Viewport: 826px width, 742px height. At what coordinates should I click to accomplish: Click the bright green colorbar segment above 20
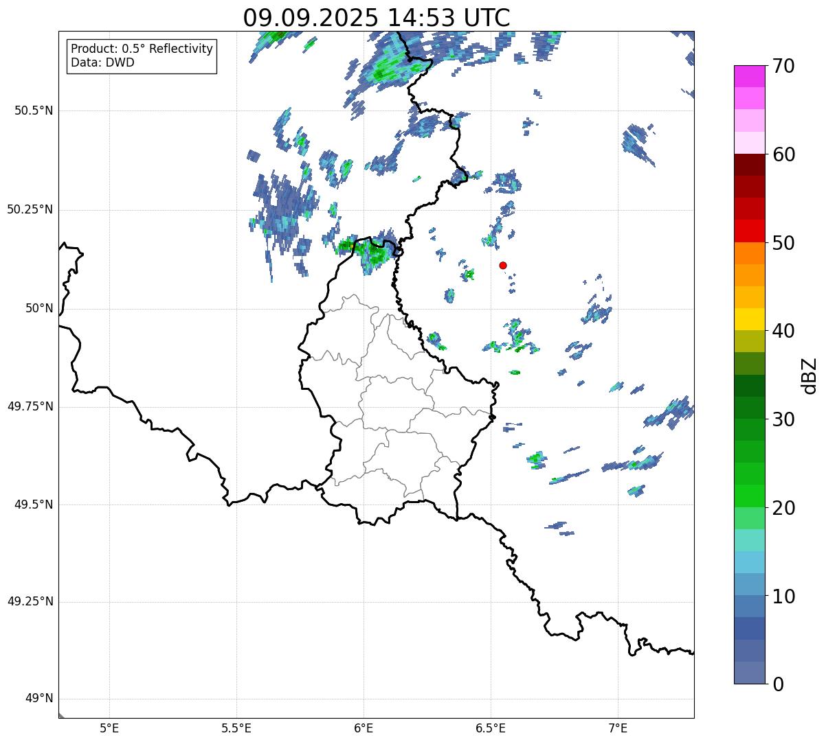coord(749,496)
